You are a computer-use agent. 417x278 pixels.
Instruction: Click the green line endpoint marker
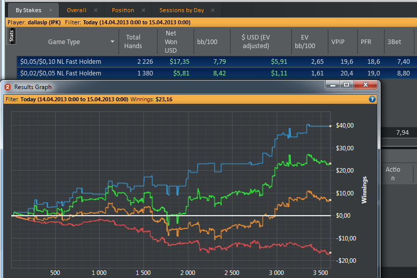[330, 164]
